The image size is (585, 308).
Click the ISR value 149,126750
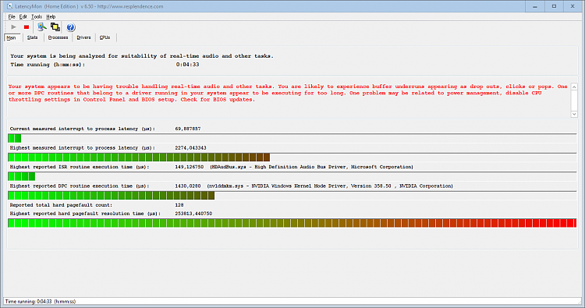point(190,167)
